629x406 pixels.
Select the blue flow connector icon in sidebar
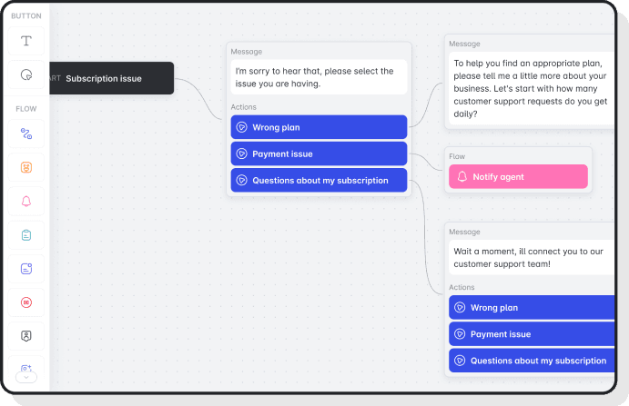pyautogui.click(x=26, y=134)
